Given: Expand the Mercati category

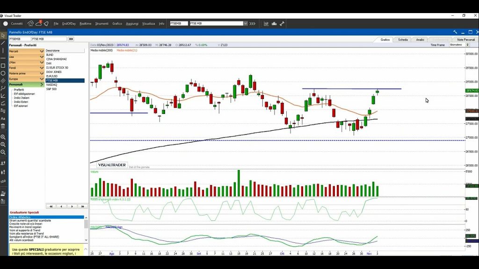Looking at the screenshot, I should pyautogui.click(x=26, y=51).
